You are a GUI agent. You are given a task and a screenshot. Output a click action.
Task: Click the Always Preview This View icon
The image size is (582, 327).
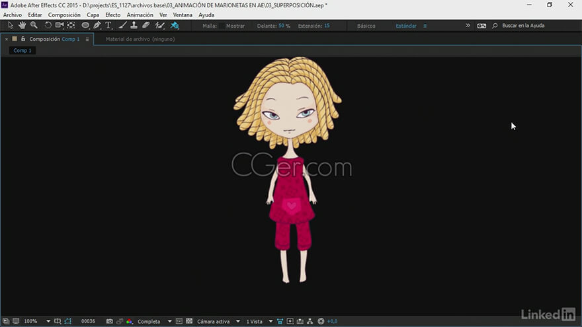(x=6, y=321)
